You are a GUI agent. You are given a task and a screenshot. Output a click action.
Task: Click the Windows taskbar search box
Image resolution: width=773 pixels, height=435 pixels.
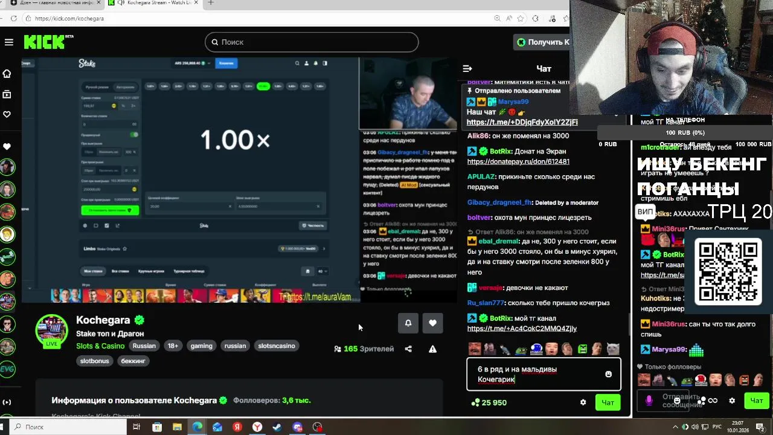(68, 427)
